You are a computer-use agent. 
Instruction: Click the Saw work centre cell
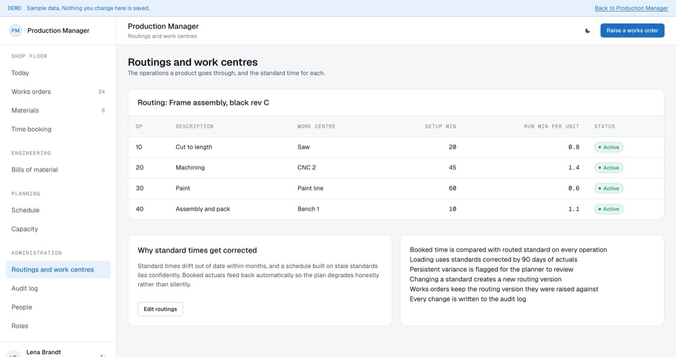[x=304, y=147]
